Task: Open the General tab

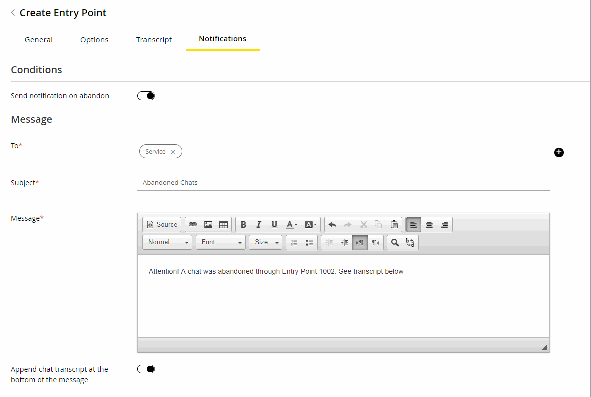Action: 39,40
